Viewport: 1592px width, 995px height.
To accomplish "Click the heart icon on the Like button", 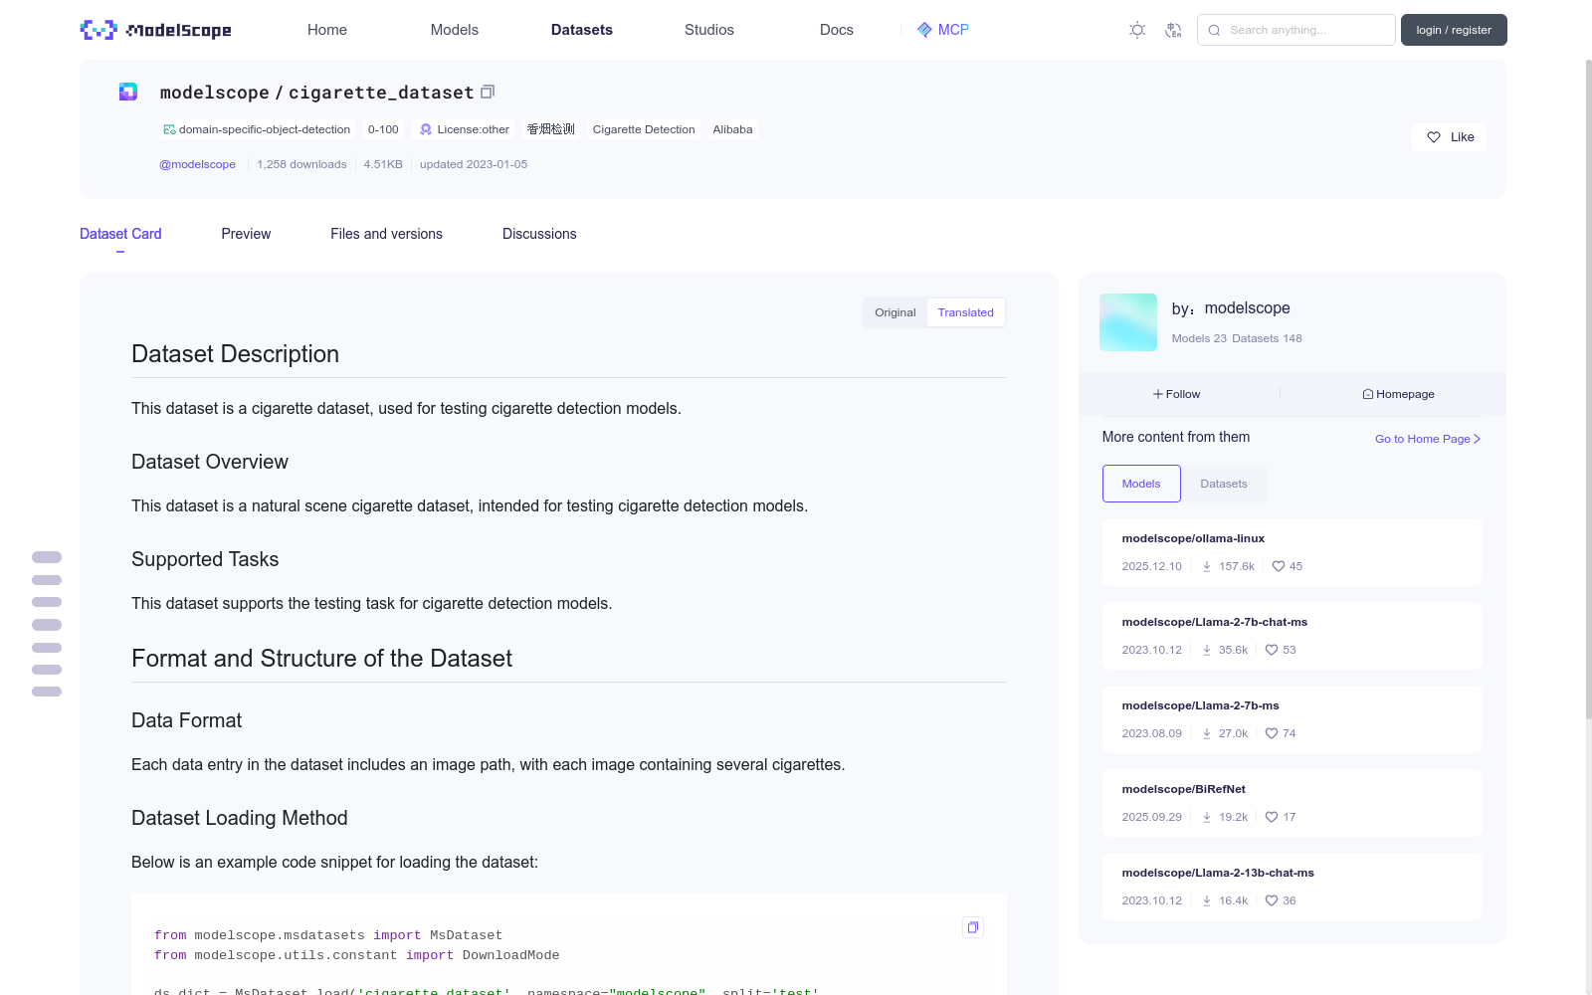I will click(1434, 137).
